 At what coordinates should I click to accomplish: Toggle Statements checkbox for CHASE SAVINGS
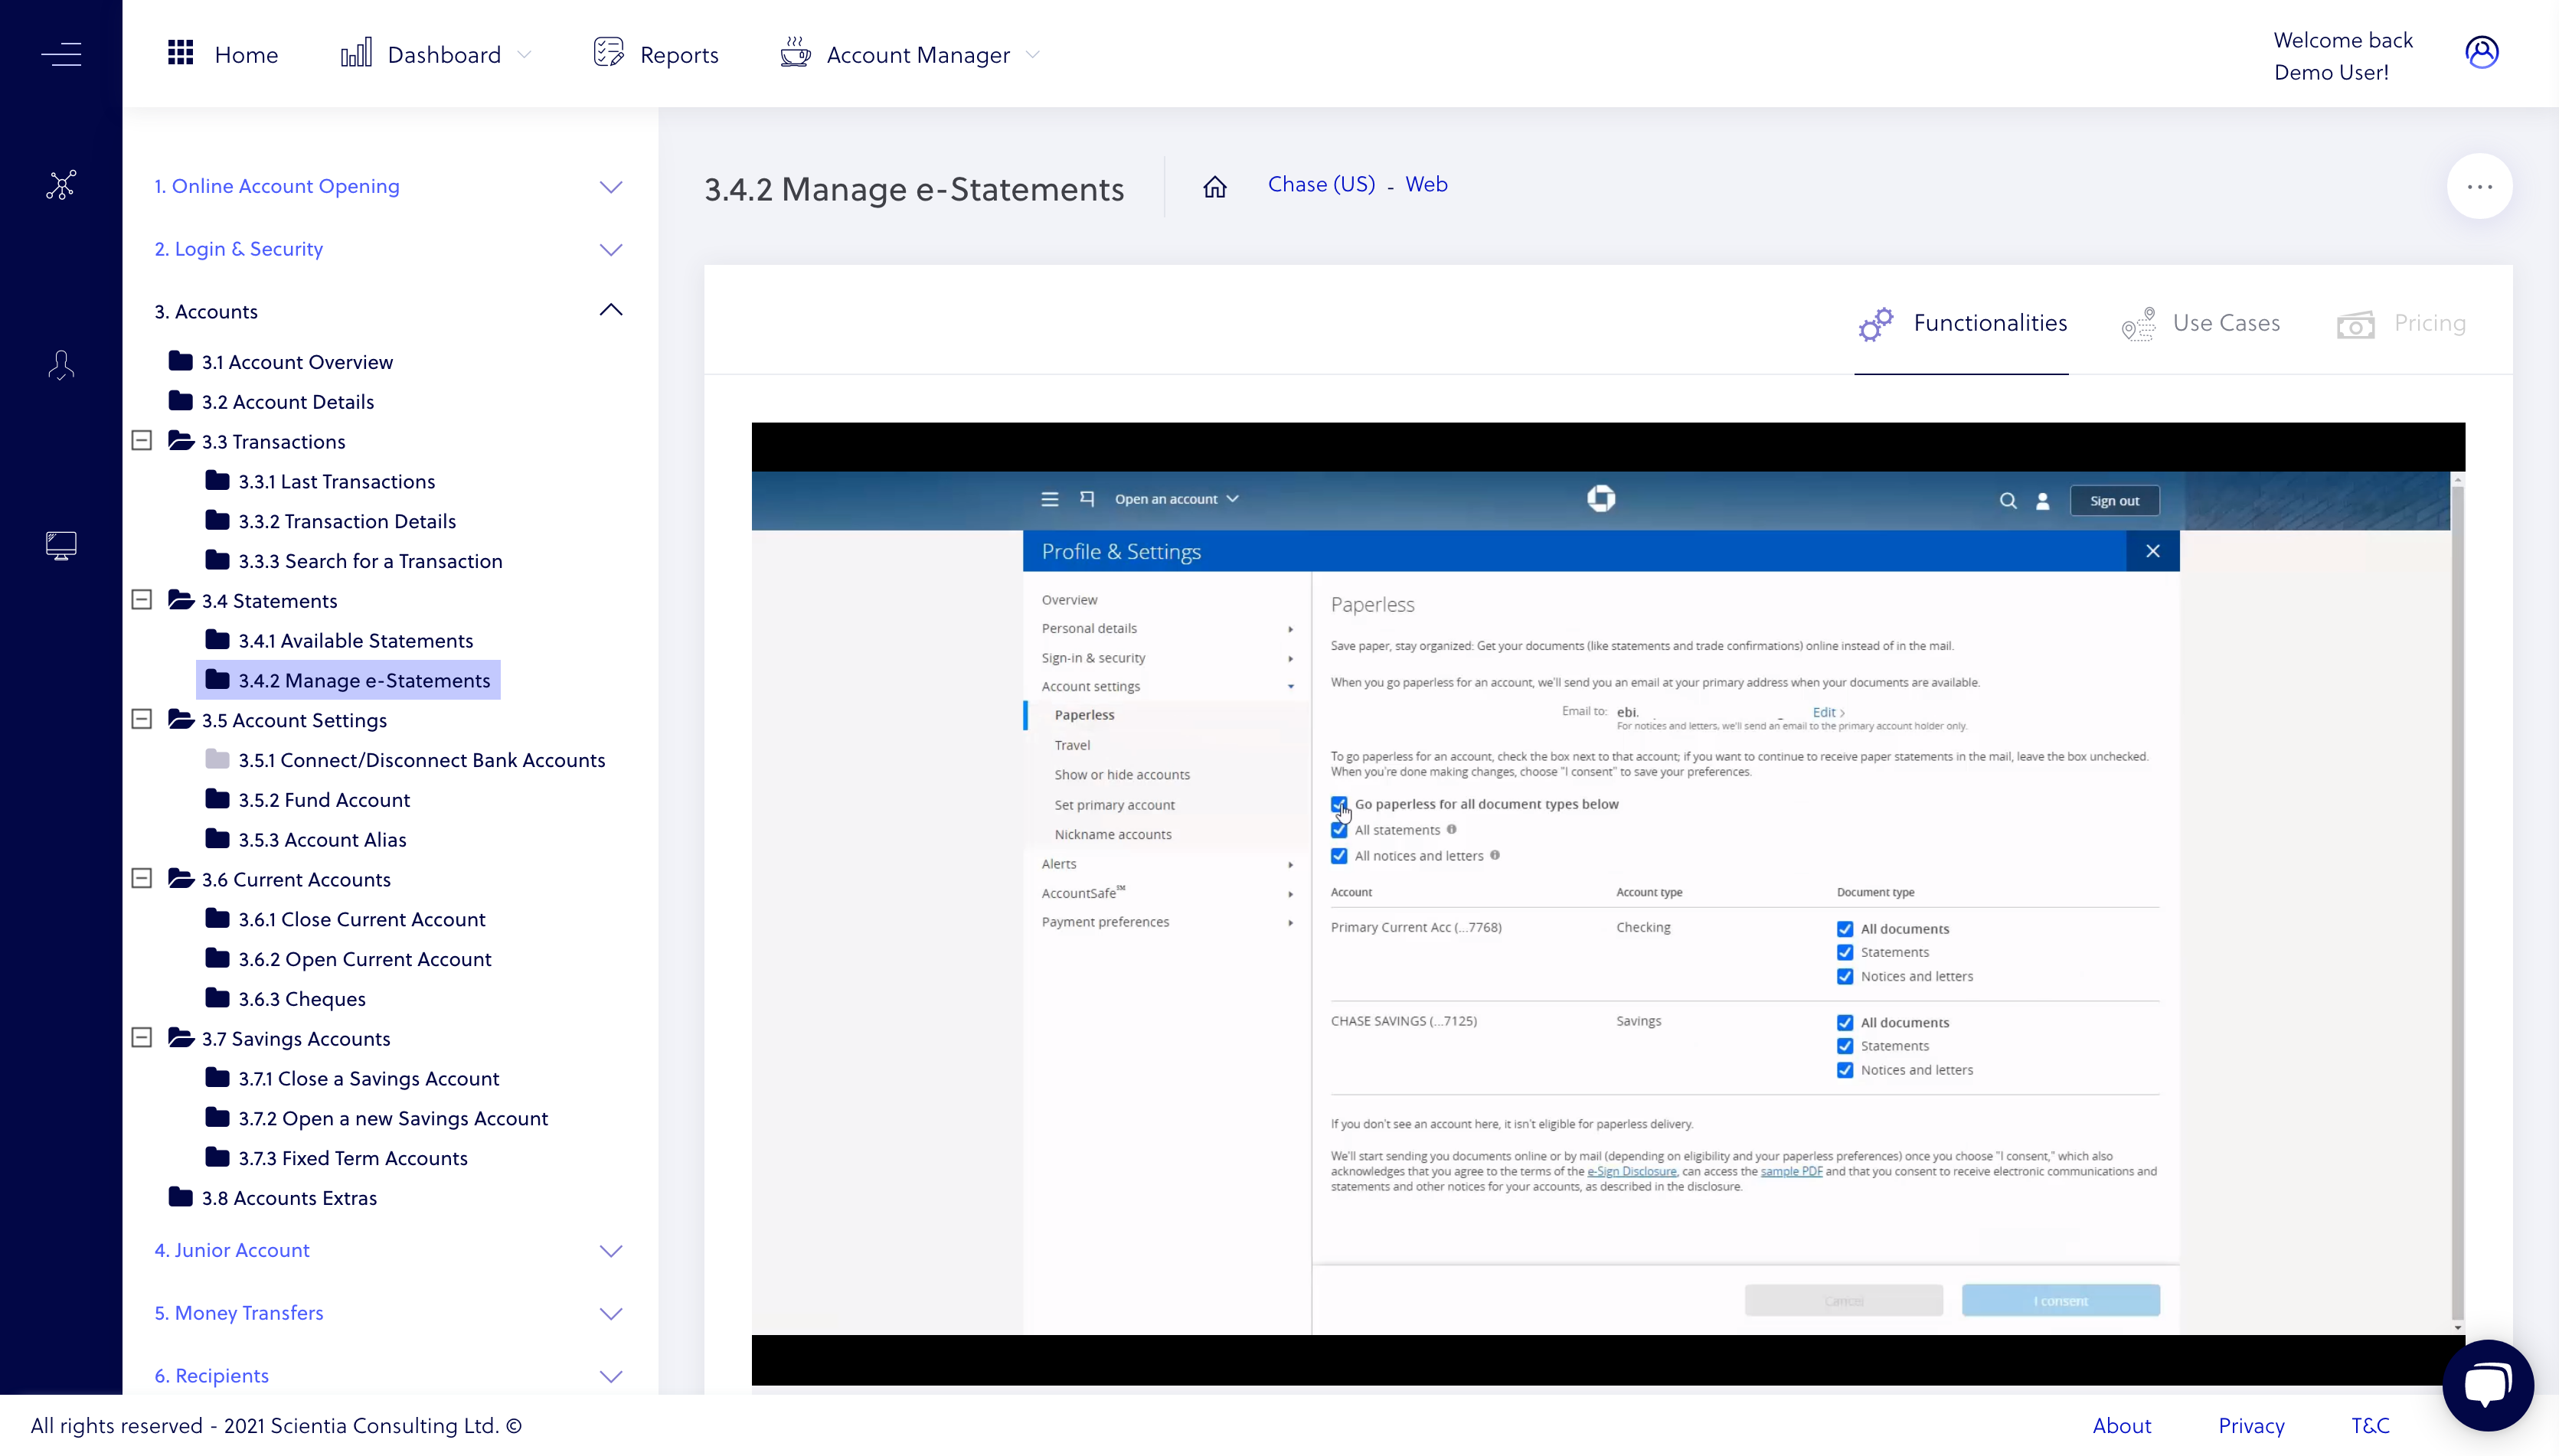pyautogui.click(x=1845, y=1046)
